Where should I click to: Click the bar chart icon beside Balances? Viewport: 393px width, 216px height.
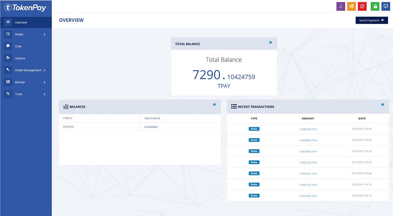click(66, 106)
